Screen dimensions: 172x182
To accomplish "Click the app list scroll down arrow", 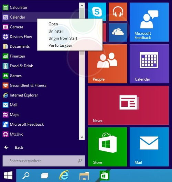I will [x=82, y=137].
